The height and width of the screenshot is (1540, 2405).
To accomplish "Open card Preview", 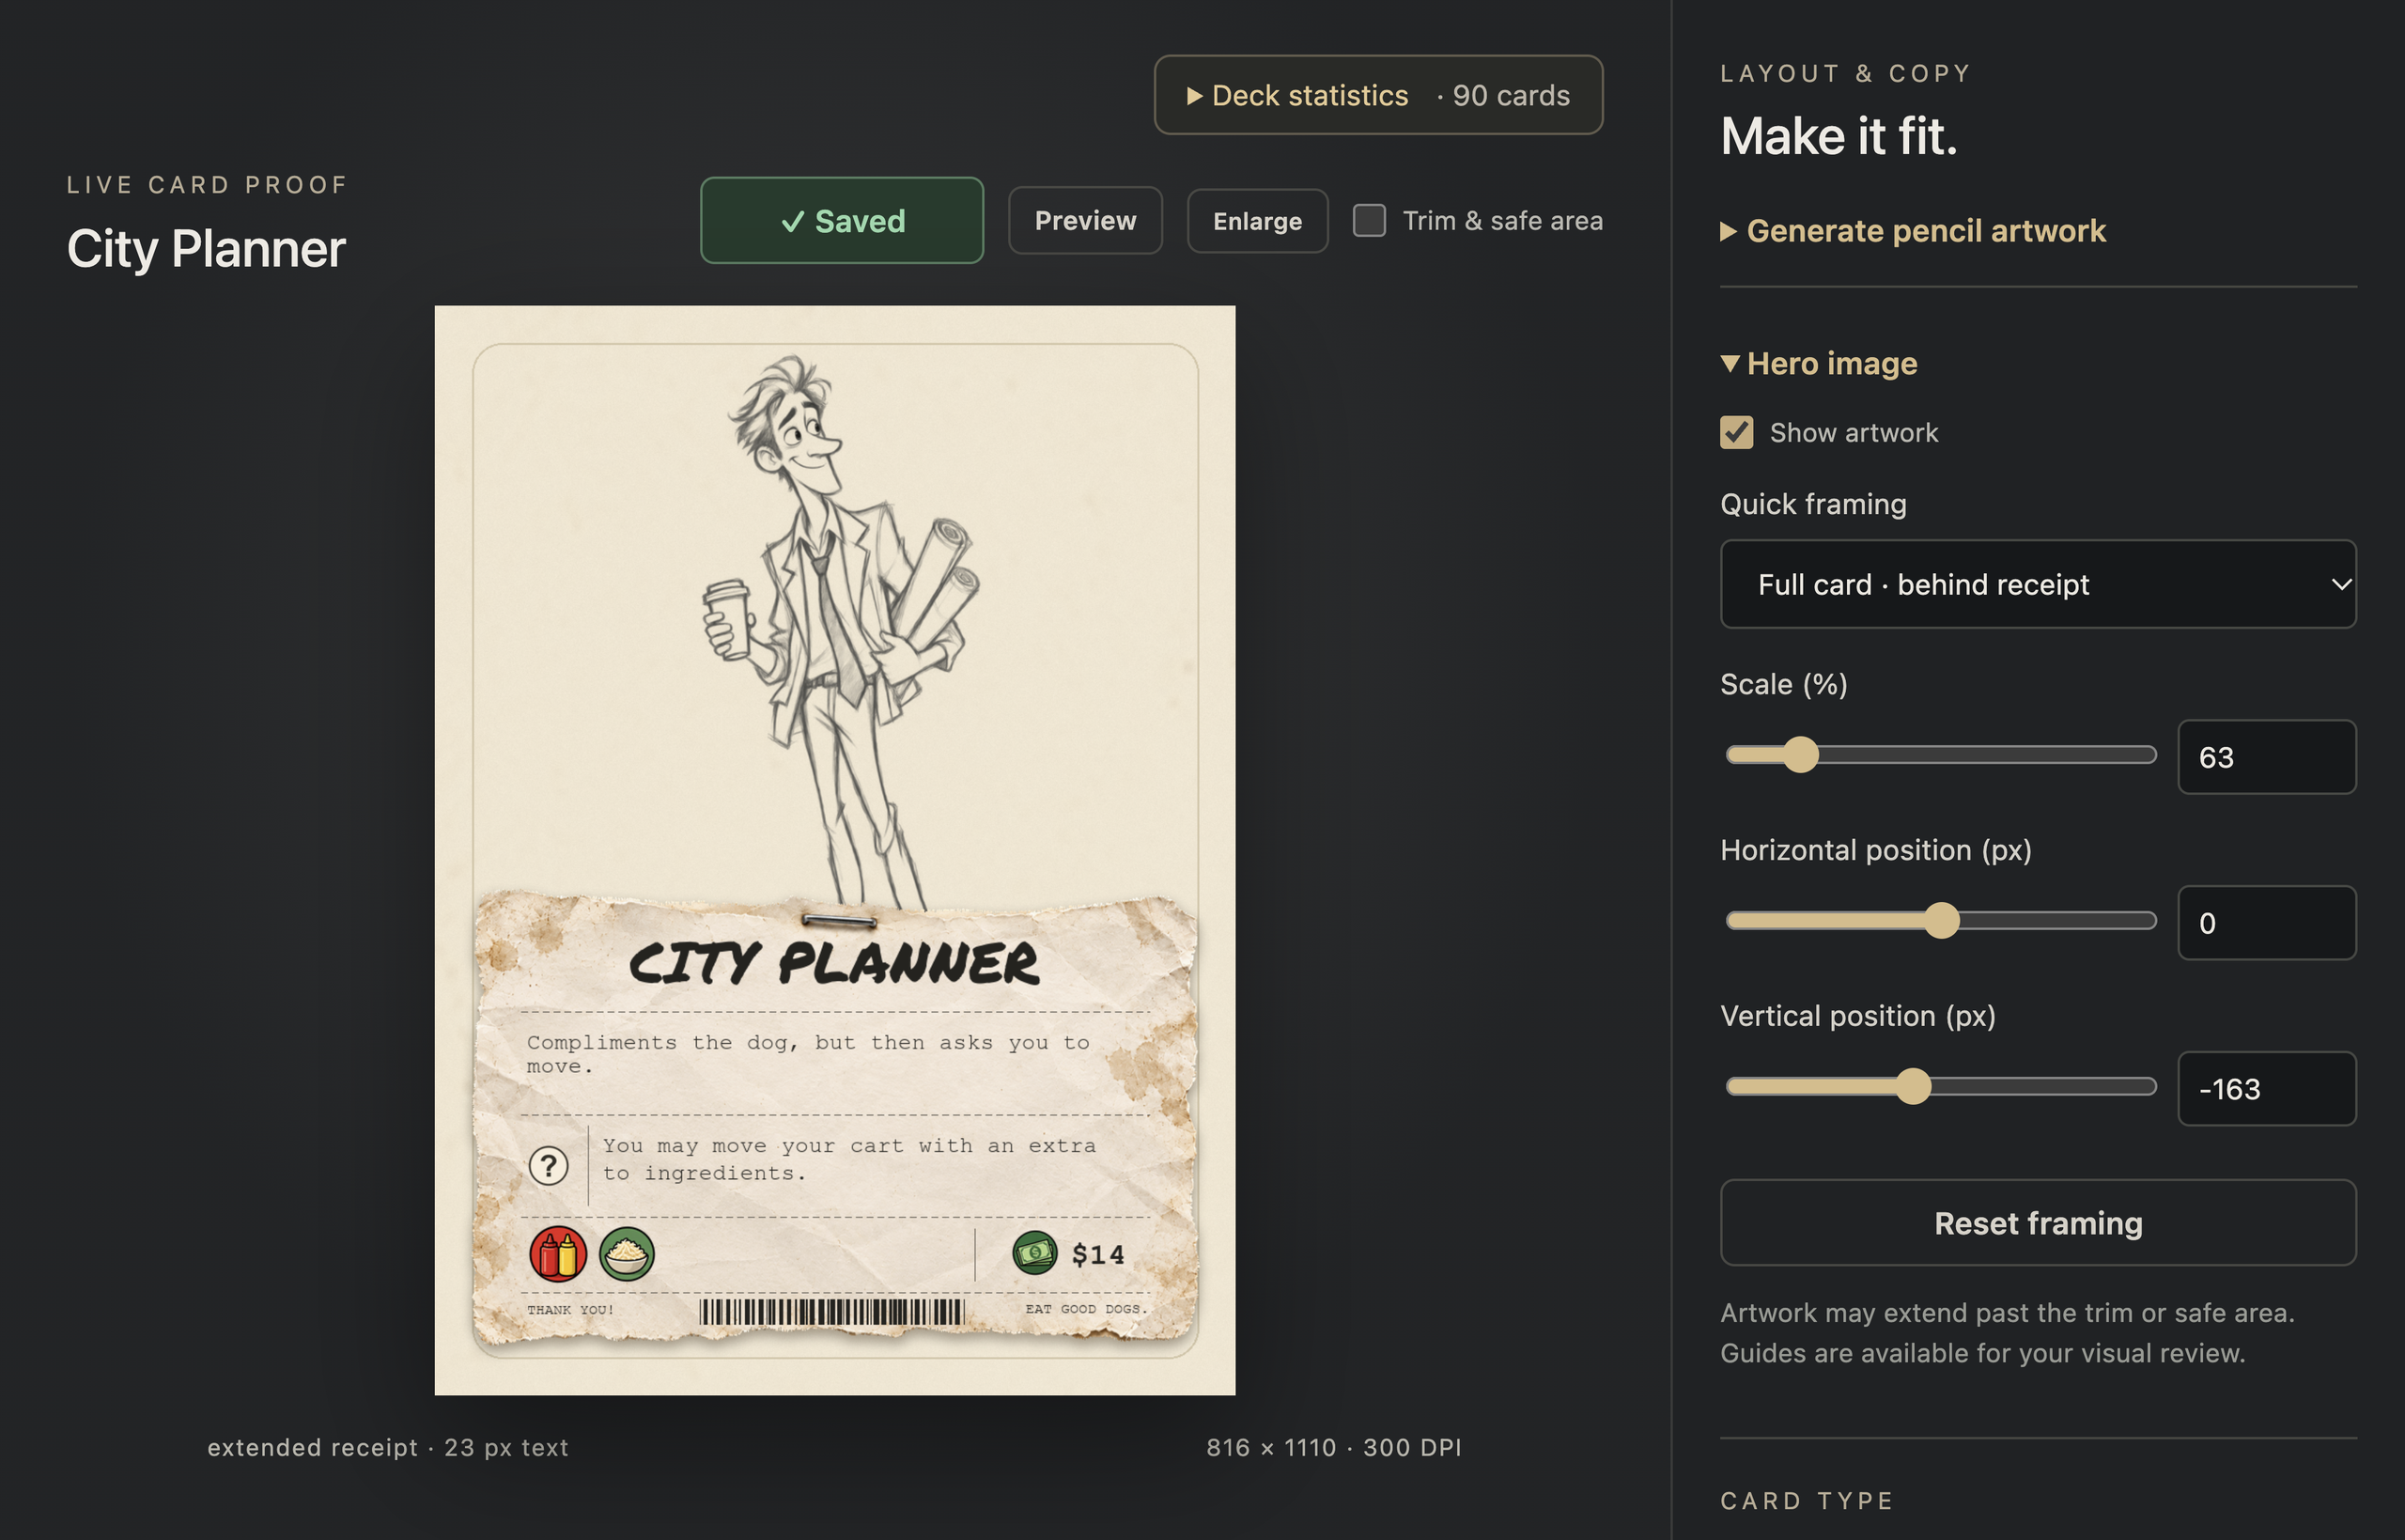I will coord(1086,220).
